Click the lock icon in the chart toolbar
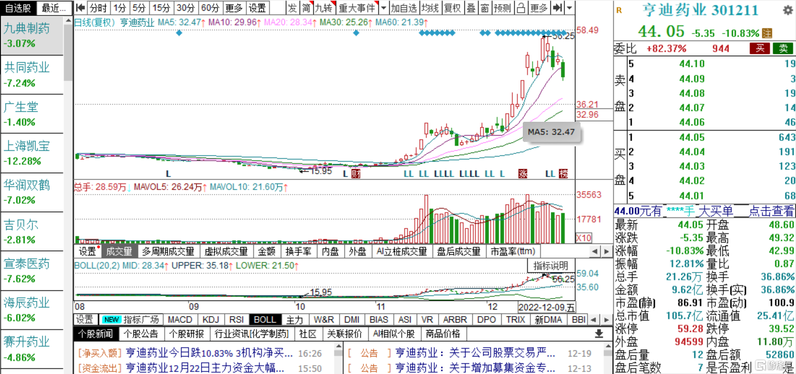The width and height of the screenshot is (796, 374). coord(521,8)
